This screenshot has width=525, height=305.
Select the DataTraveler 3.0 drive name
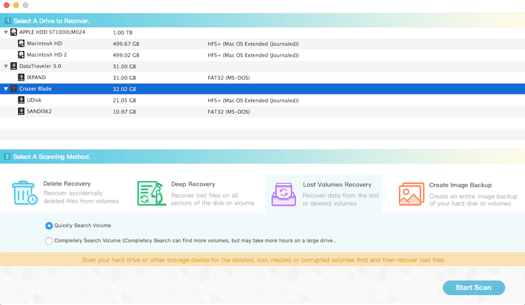[x=40, y=66]
